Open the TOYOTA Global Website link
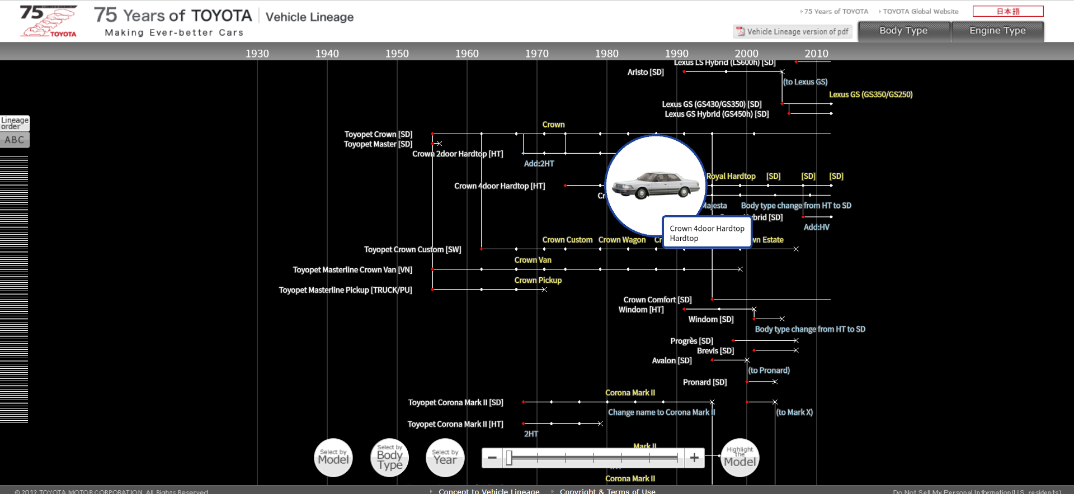The width and height of the screenshot is (1074, 494). click(x=920, y=11)
